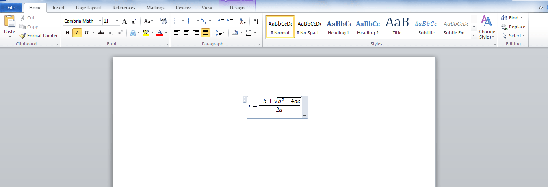Screen dimensions: 548x187
Task: Open the Font dialog launcher
Action: pyautogui.click(x=166, y=44)
